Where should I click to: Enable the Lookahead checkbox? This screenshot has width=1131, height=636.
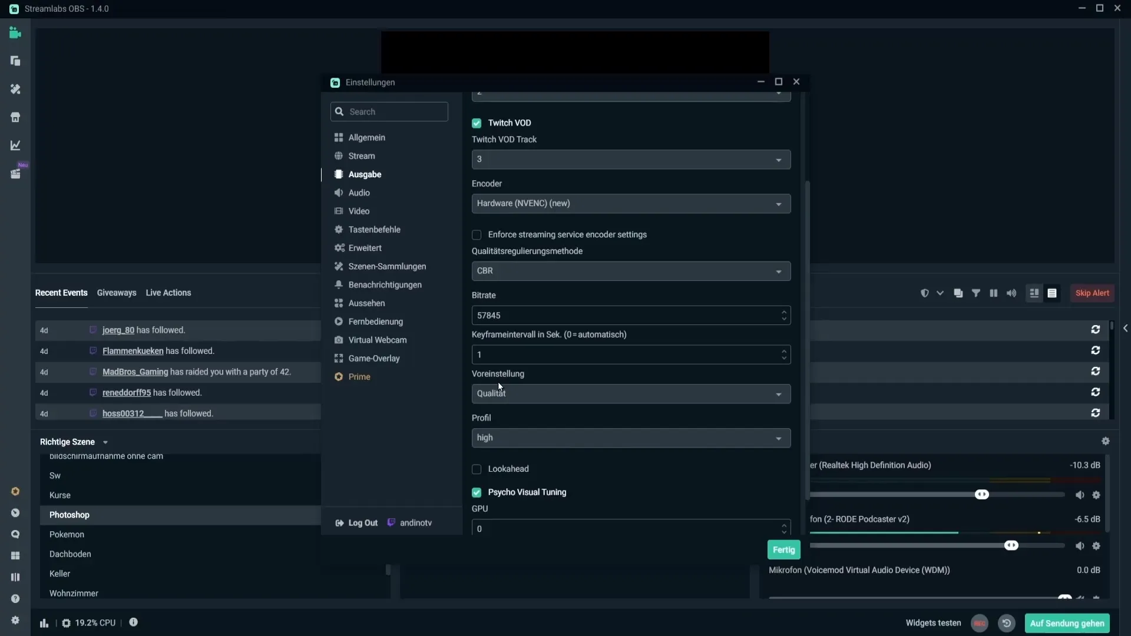click(477, 469)
